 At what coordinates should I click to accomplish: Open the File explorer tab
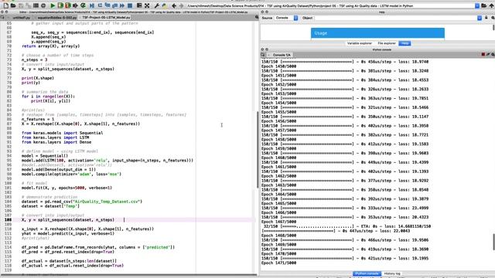tap(387, 43)
